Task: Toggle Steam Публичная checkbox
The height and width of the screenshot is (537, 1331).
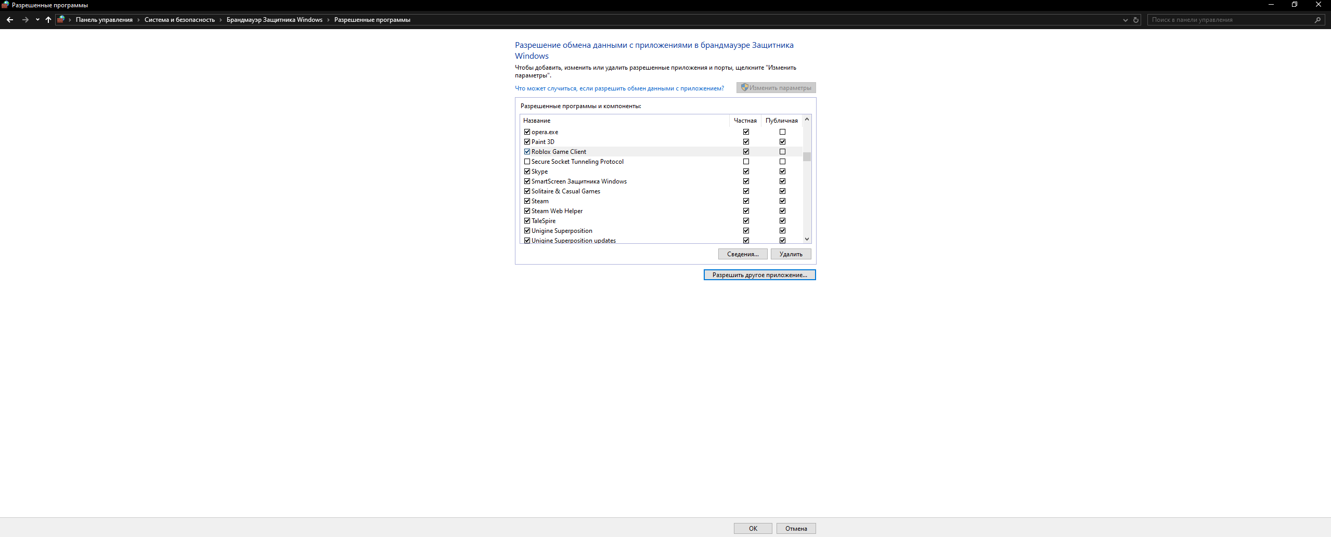Action: pyautogui.click(x=782, y=201)
